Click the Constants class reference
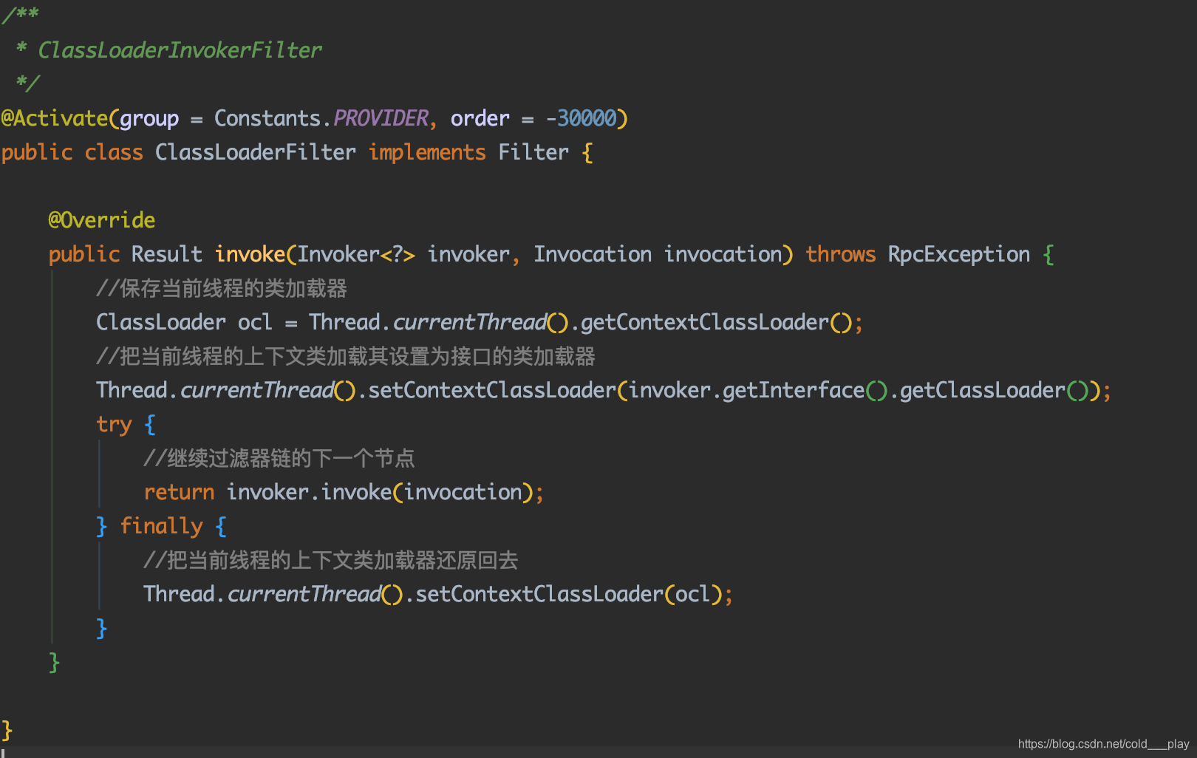 click(x=267, y=118)
